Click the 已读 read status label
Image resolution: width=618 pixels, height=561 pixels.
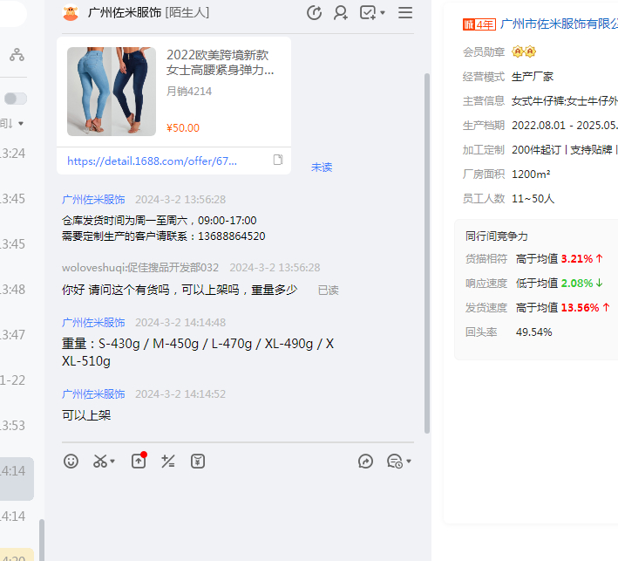329,291
